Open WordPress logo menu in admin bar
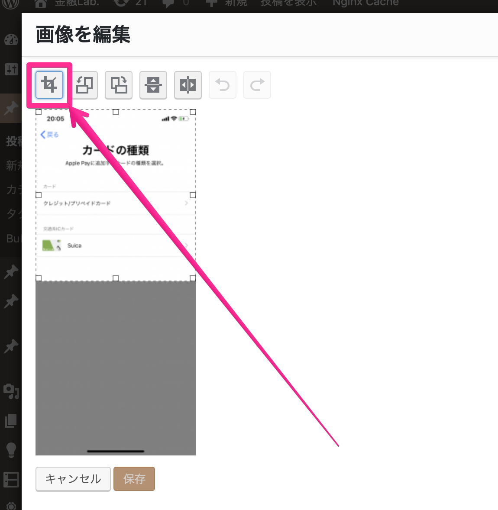 [x=10, y=3]
